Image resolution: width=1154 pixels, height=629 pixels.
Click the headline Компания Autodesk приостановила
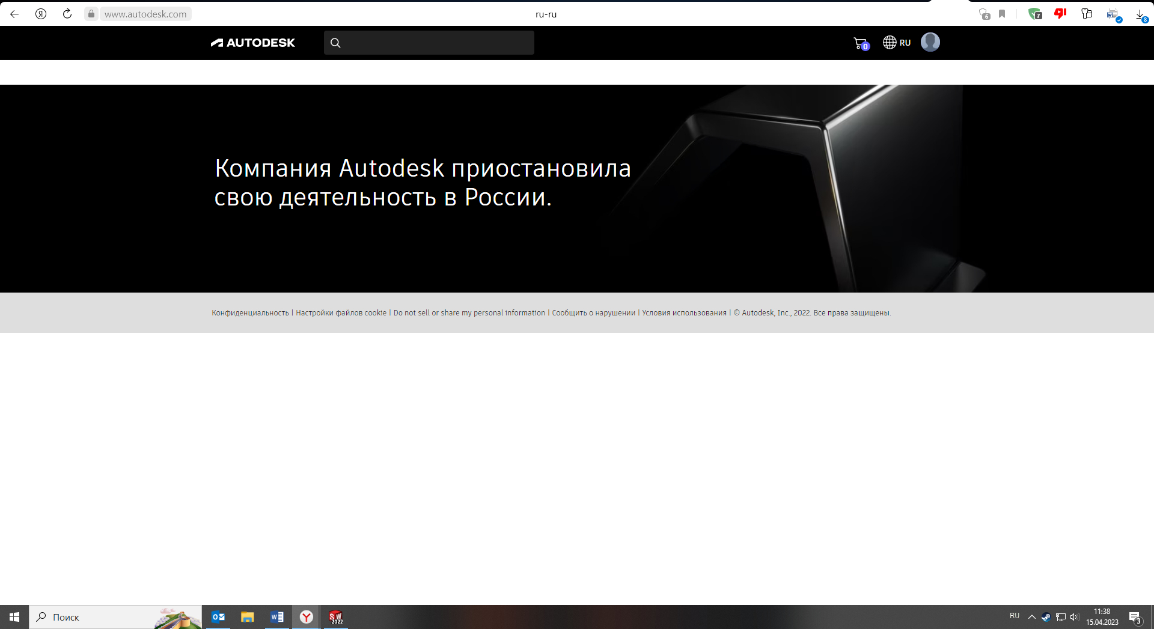click(423, 168)
